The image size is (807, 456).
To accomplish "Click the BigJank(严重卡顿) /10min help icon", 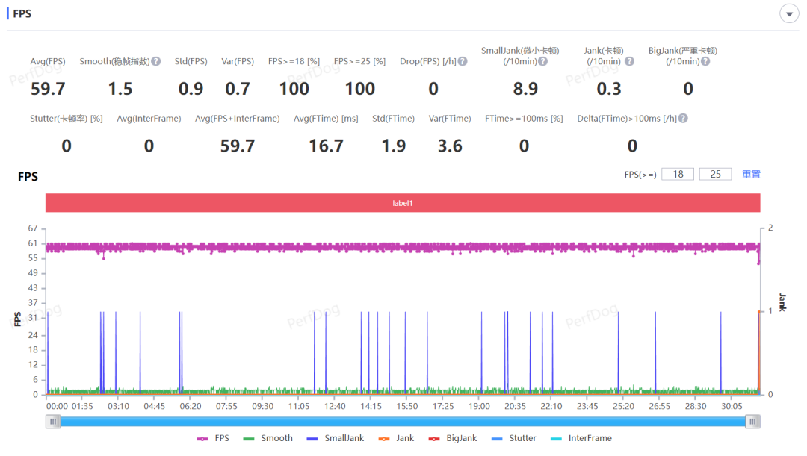I will pos(705,61).
